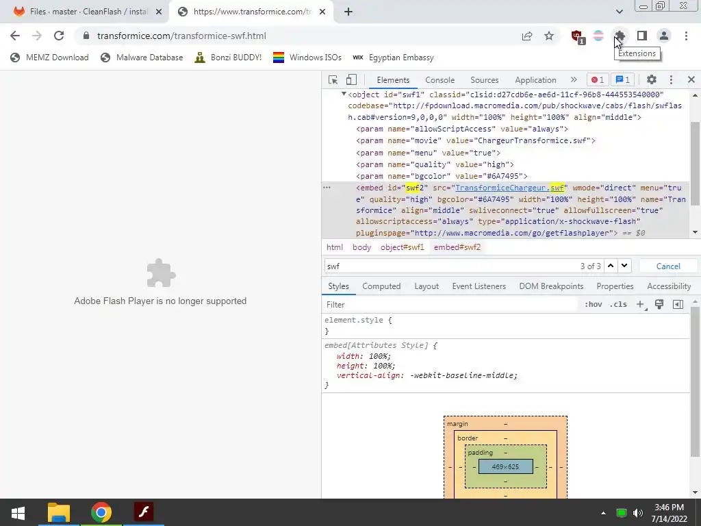Open the MEMZ Download bookmark
This screenshot has height=526, width=701.
pos(49,58)
